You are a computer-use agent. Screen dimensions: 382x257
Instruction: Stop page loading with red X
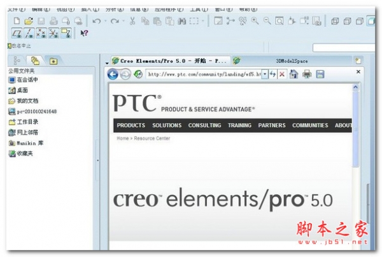click(282, 74)
